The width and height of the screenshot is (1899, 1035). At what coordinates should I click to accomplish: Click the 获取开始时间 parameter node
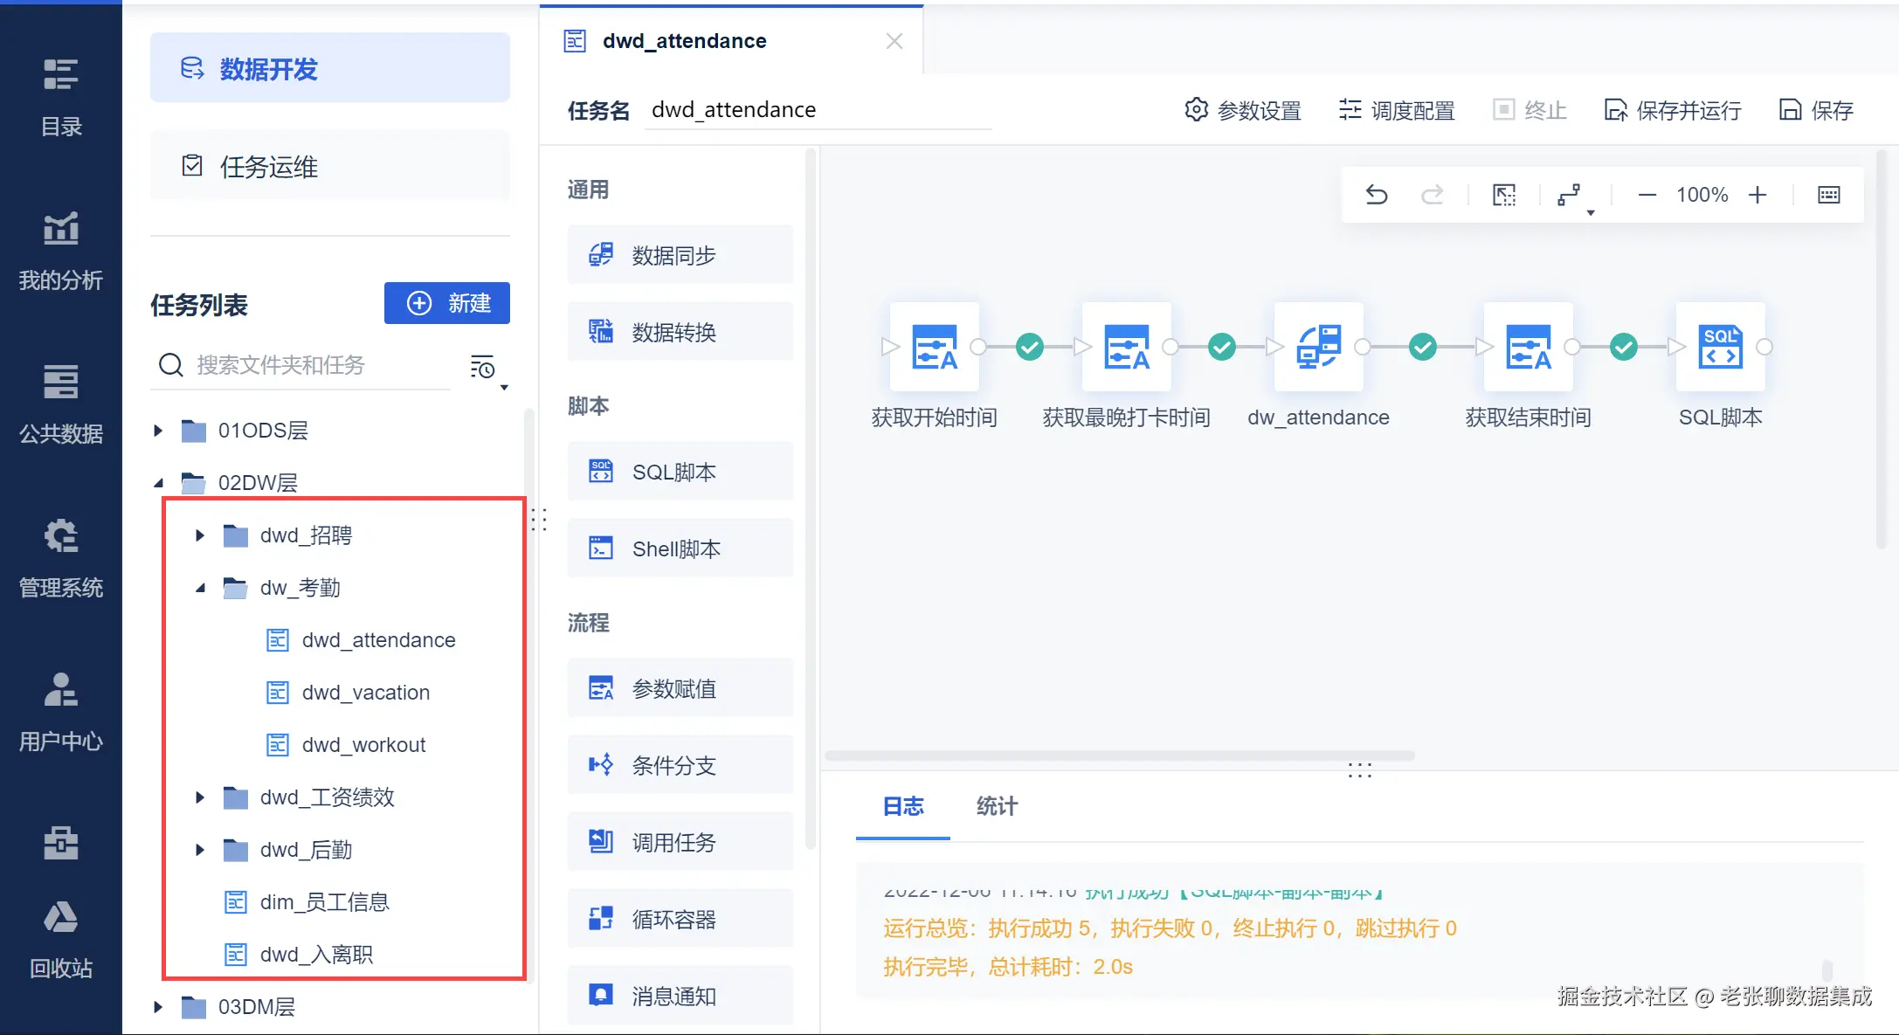934,347
